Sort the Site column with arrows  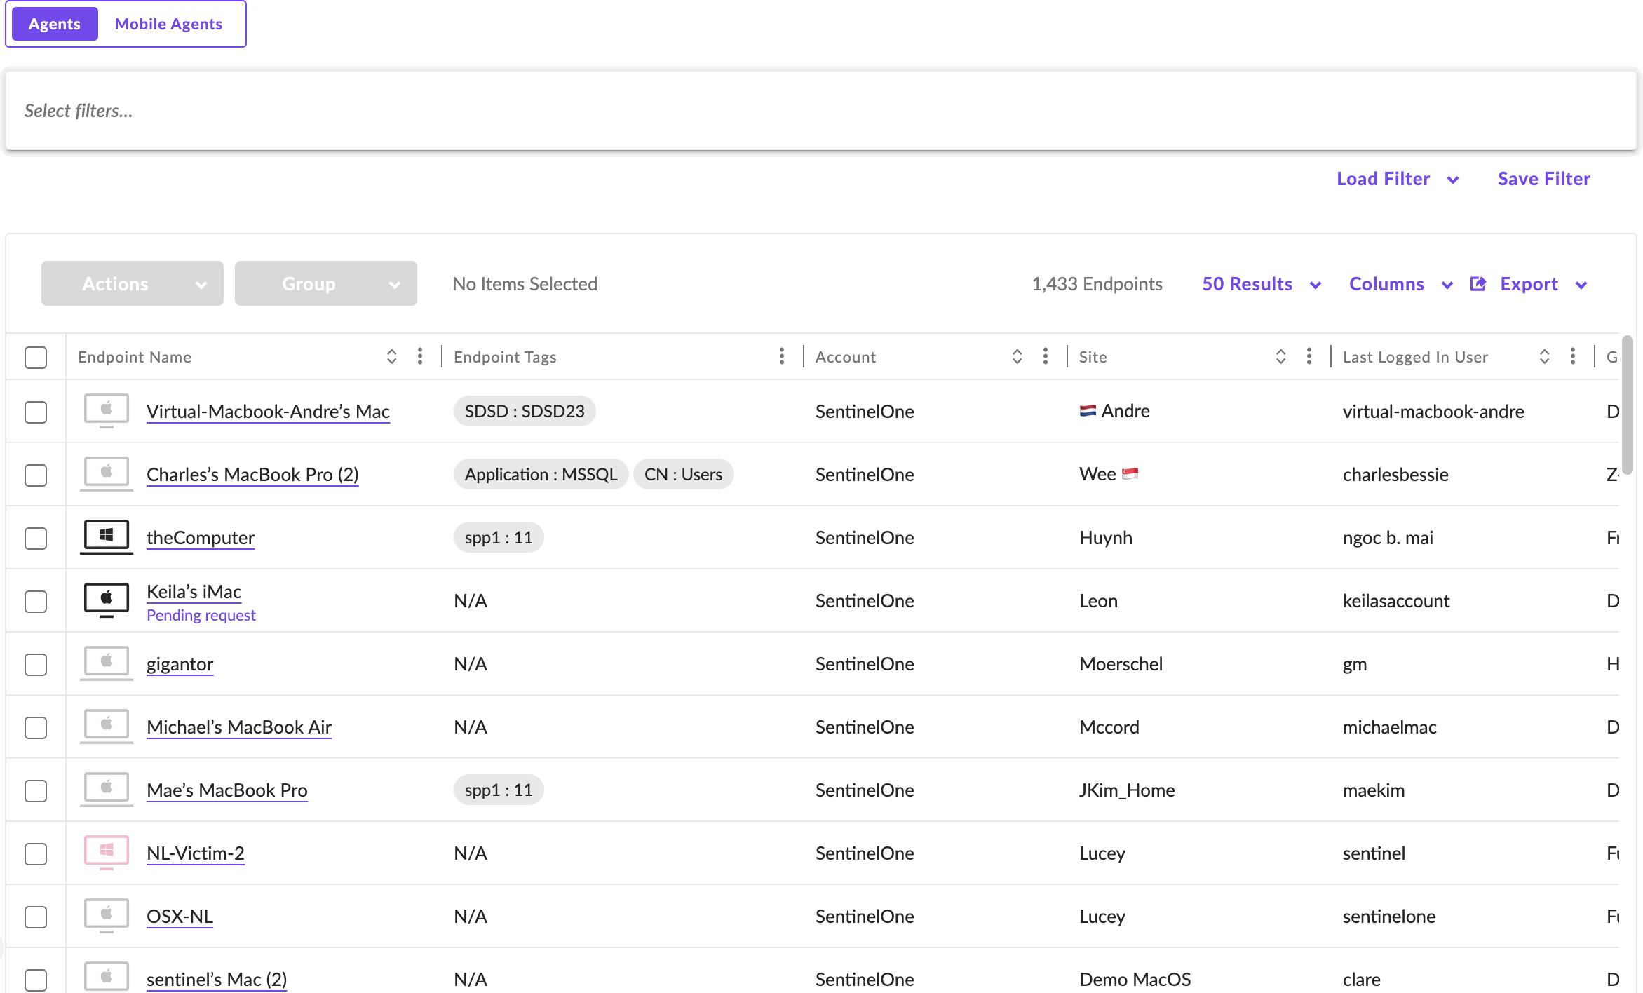tap(1280, 356)
